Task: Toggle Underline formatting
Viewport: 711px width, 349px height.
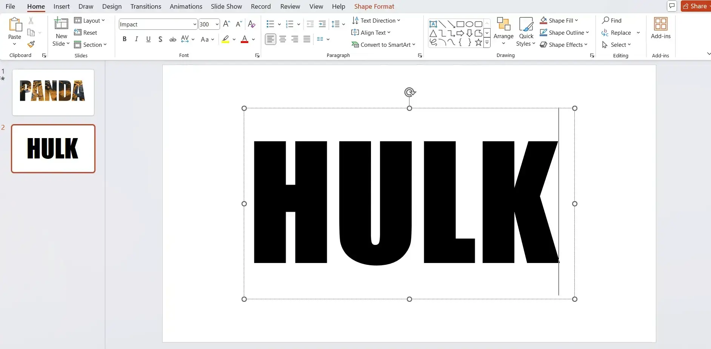Action: point(149,39)
